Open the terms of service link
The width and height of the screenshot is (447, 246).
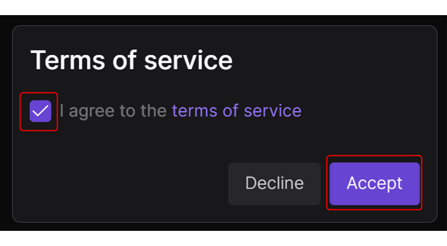(x=236, y=110)
